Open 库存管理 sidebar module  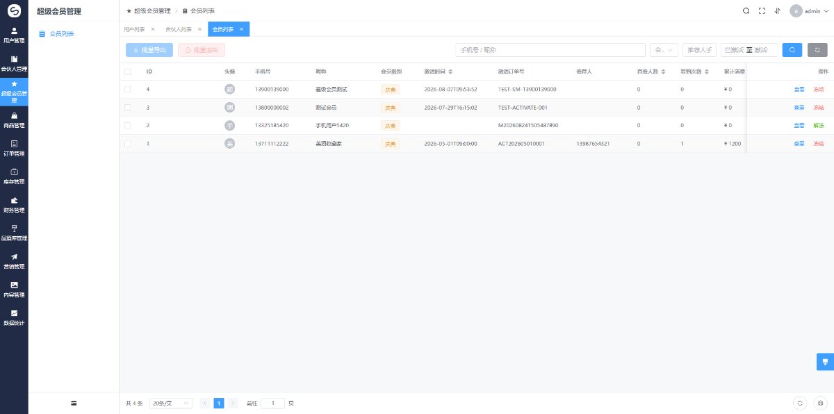pyautogui.click(x=14, y=176)
